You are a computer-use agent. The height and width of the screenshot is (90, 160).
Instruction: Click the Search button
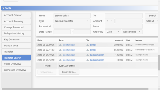[x=152, y=15]
